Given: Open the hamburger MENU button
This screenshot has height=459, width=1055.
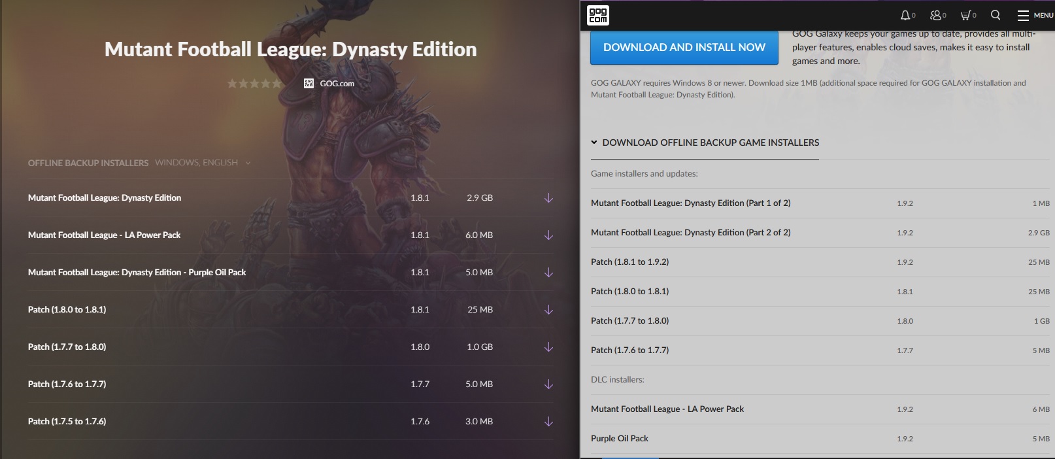Looking at the screenshot, I should (x=1035, y=15).
